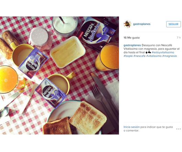Click the gastroplanes profile avatar

(x=127, y=24)
